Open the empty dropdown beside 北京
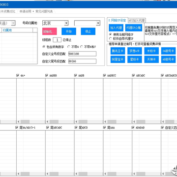This screenshot has height=177, width=177. 87,23
